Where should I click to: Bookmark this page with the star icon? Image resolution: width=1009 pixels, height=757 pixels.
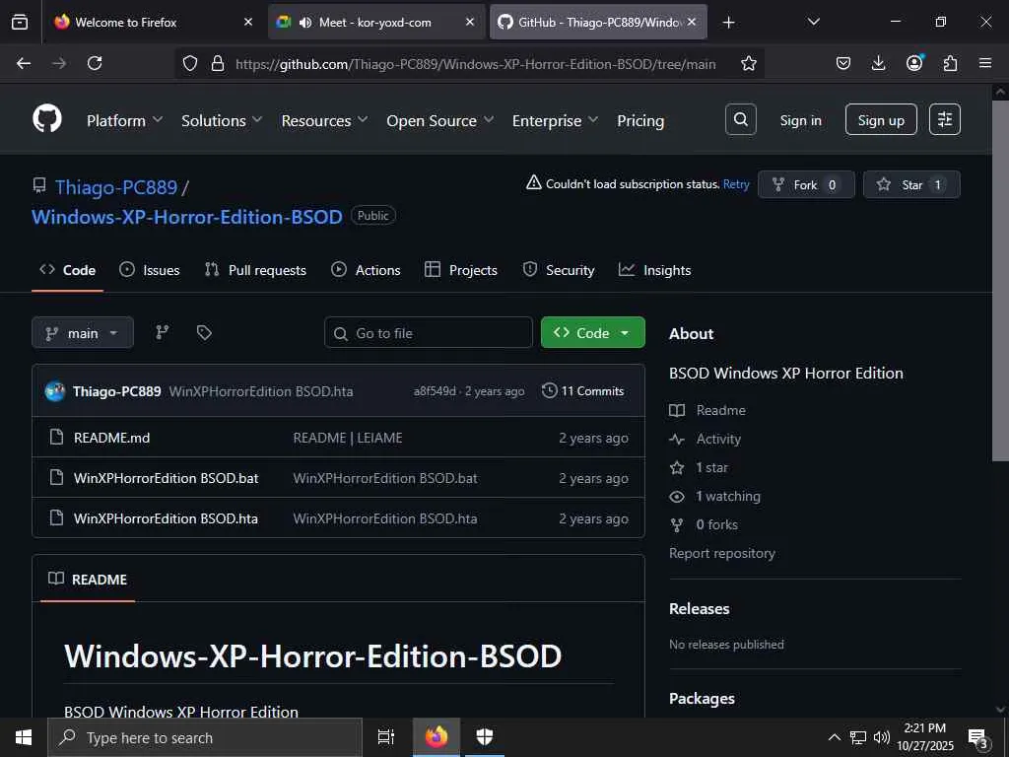(x=749, y=63)
